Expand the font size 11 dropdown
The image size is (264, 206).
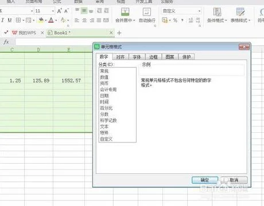tap(53, 11)
